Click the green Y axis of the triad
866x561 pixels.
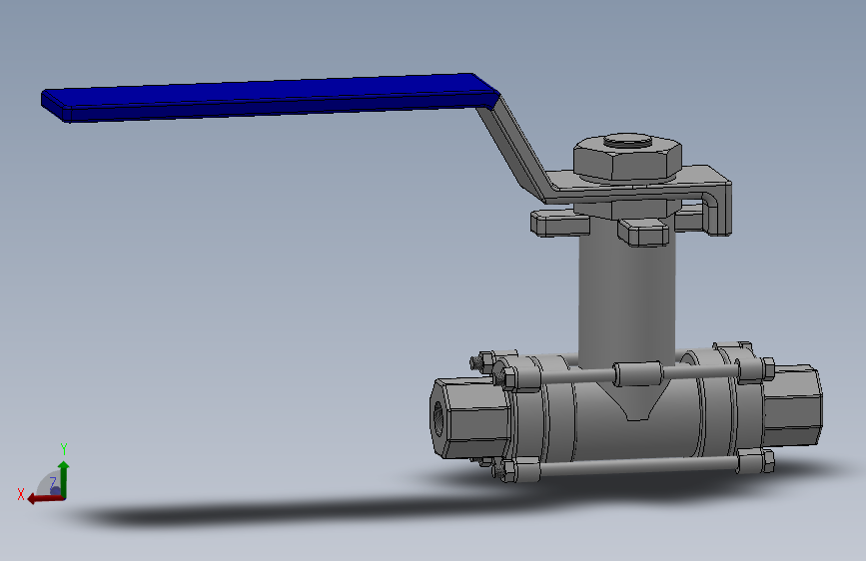click(x=64, y=479)
